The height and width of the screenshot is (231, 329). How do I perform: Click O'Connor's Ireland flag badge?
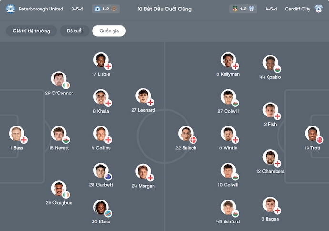66,85
